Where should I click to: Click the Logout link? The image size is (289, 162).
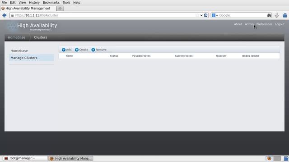(280, 24)
